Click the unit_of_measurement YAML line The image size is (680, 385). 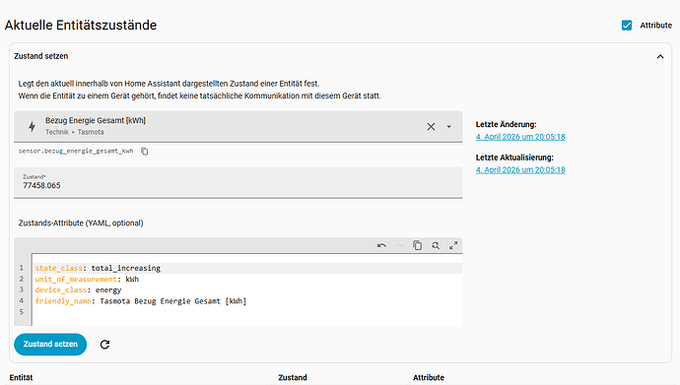click(x=248, y=280)
